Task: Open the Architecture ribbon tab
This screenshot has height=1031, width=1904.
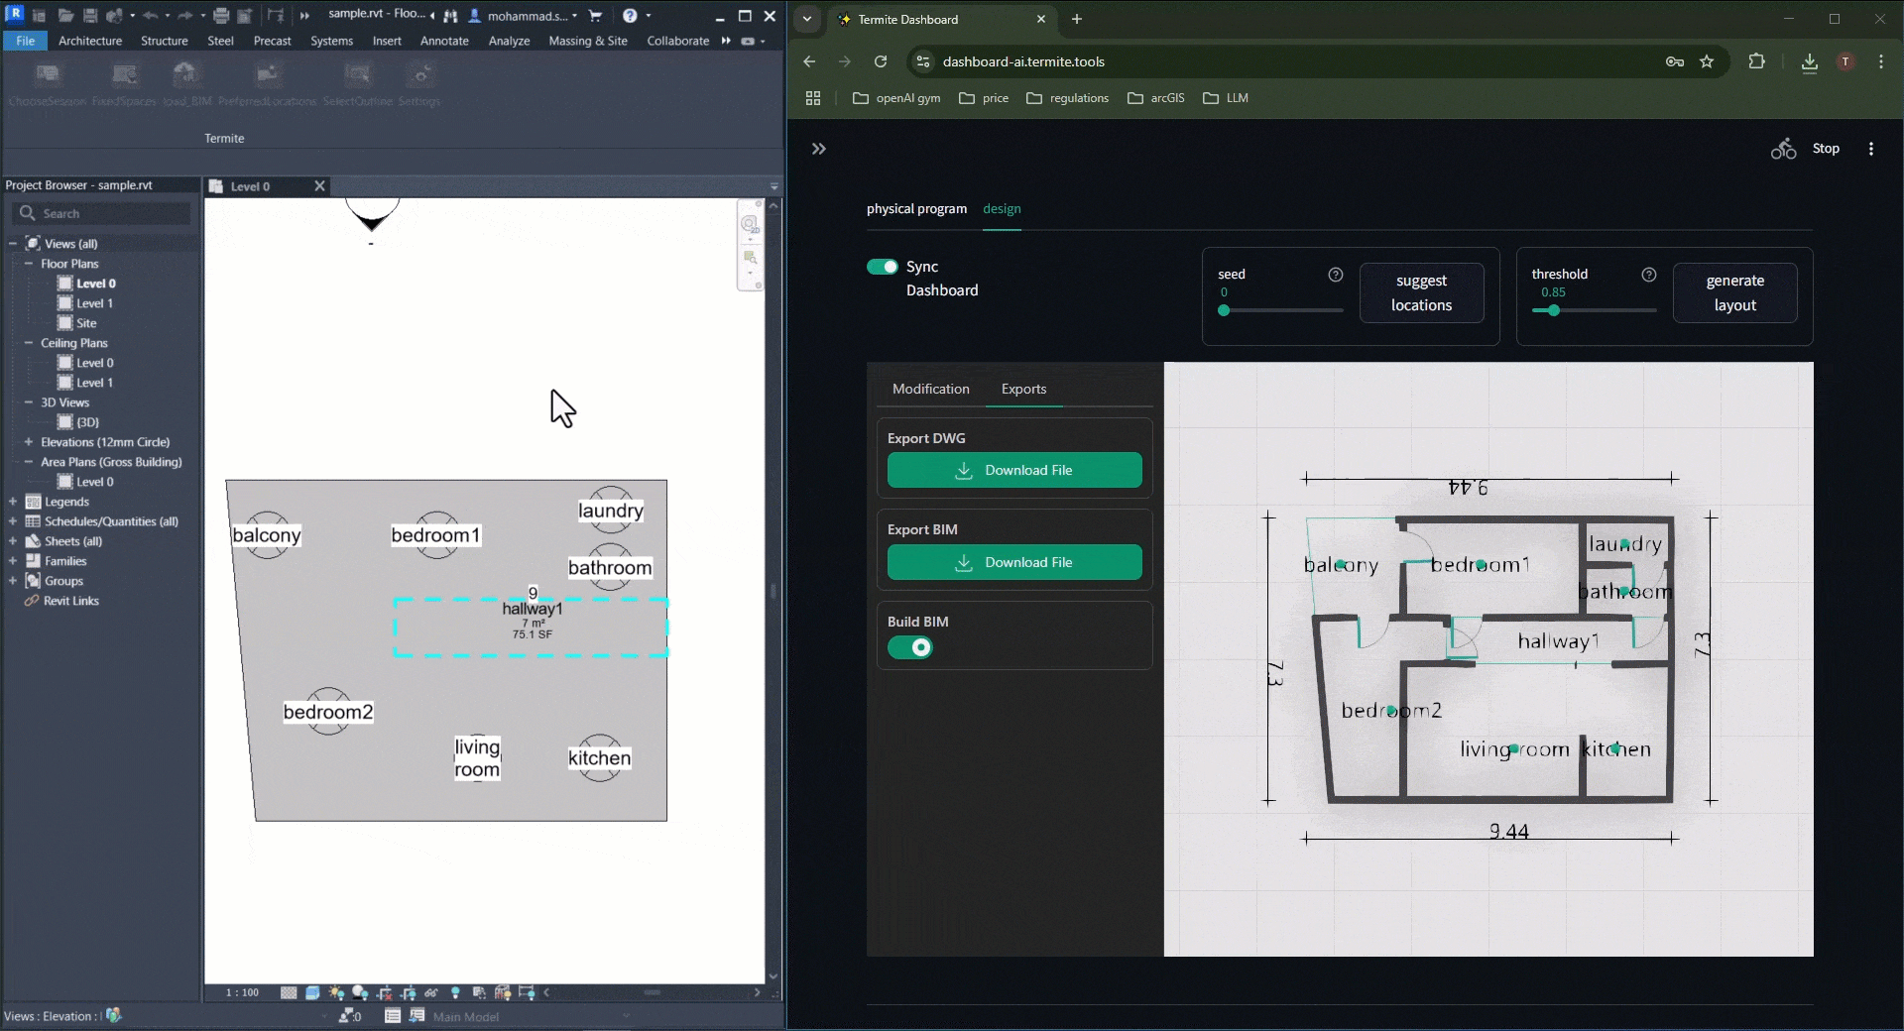Action: 90,41
